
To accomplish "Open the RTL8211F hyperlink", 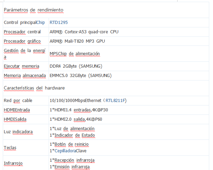I will click(115, 101).
